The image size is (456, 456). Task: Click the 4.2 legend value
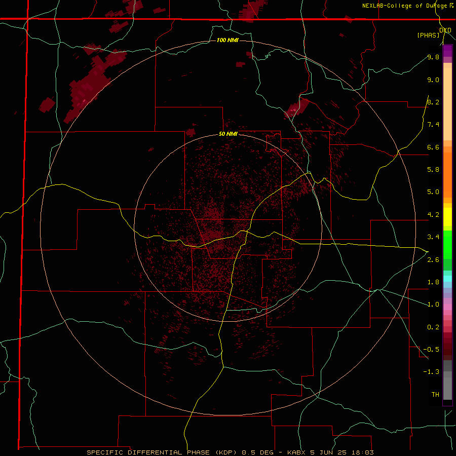click(x=433, y=215)
